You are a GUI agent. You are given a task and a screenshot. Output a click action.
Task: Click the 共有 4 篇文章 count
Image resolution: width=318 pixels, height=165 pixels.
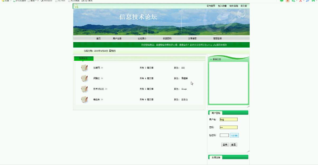[147, 79]
